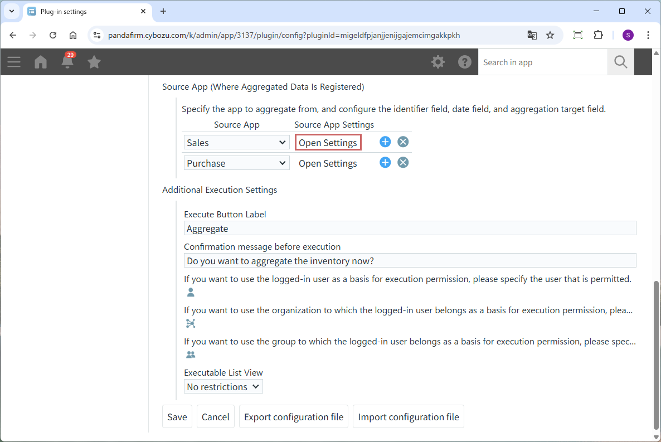Pick permitted organization via the organization icon
Screen dimensions: 661x442
pyautogui.click(x=191, y=324)
